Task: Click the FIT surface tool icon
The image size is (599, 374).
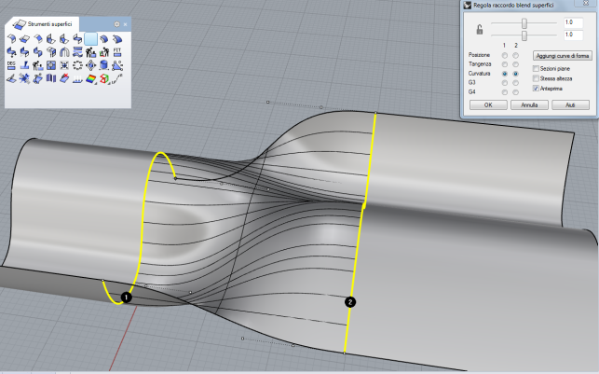Action: click(117, 52)
